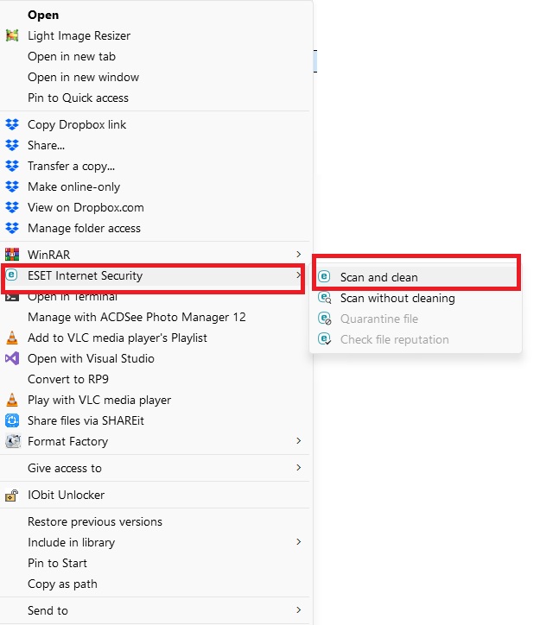This screenshot has height=625, width=540.
Task: Click Dropbox icon beside Manage folder access
Action: pos(12,228)
